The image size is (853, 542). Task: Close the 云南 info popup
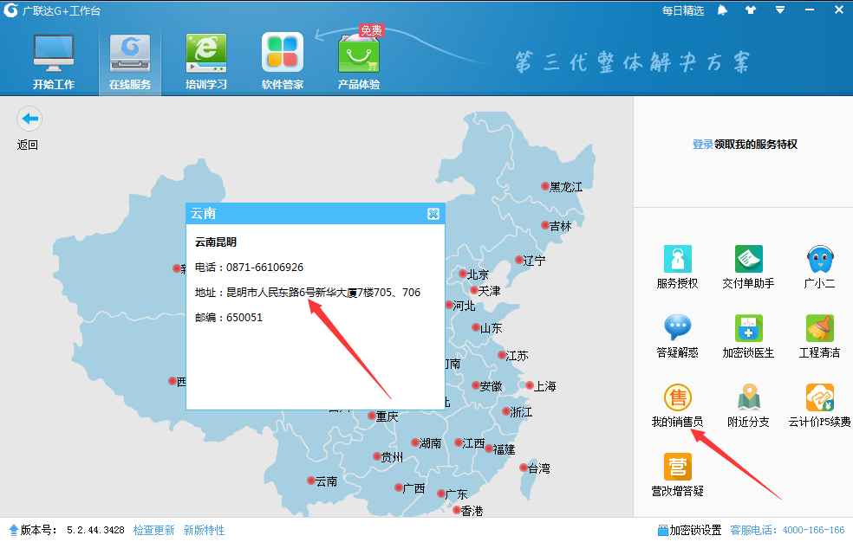tap(433, 214)
